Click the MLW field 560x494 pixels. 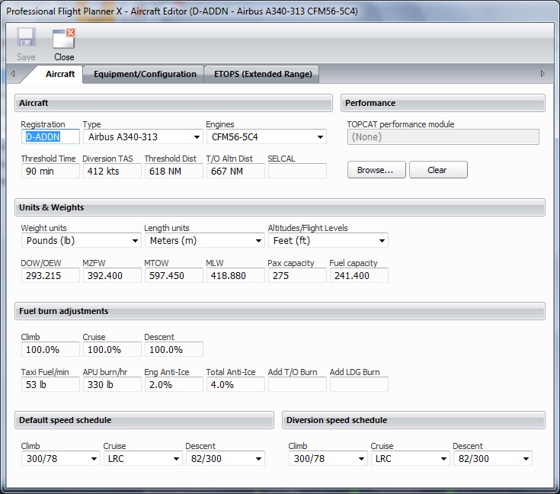(235, 276)
